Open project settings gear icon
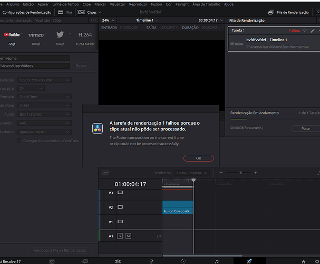 tap(317, 261)
